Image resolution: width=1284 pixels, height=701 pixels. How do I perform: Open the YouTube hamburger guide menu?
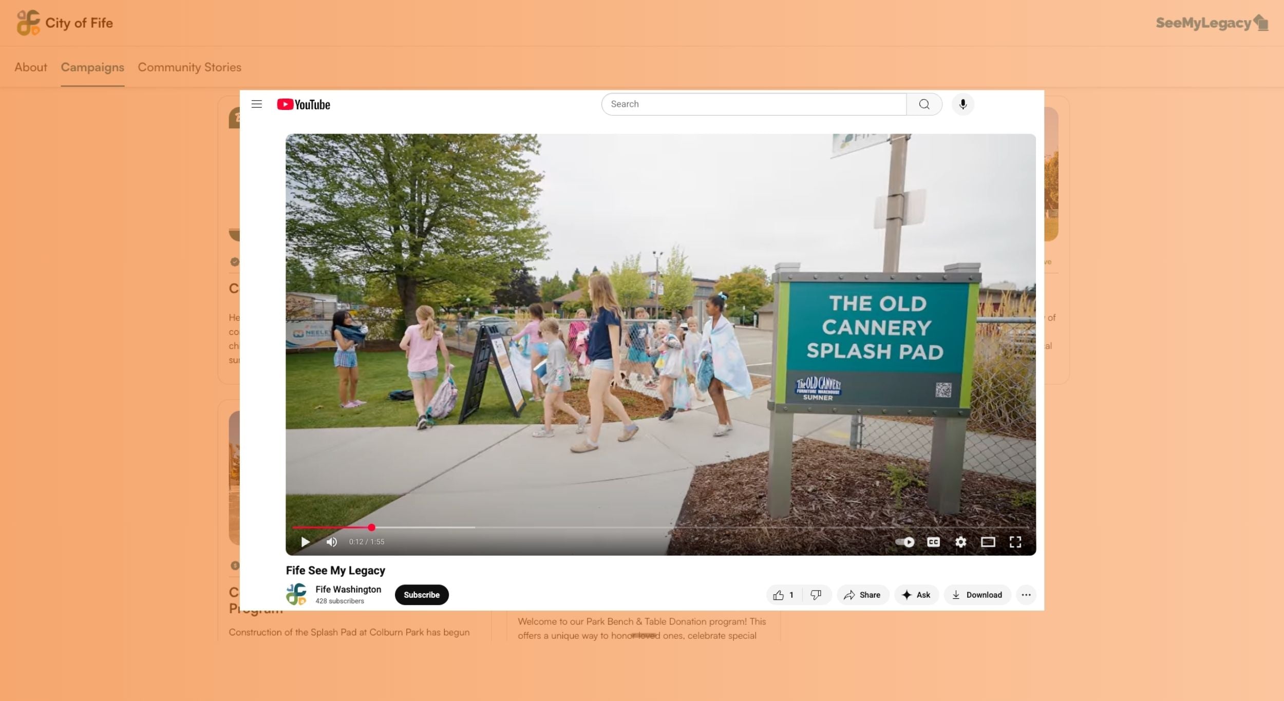click(x=257, y=104)
